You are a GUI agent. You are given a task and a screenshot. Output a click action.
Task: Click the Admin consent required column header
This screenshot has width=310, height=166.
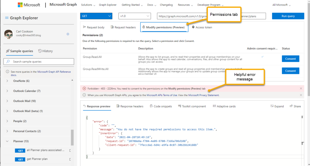262,48
